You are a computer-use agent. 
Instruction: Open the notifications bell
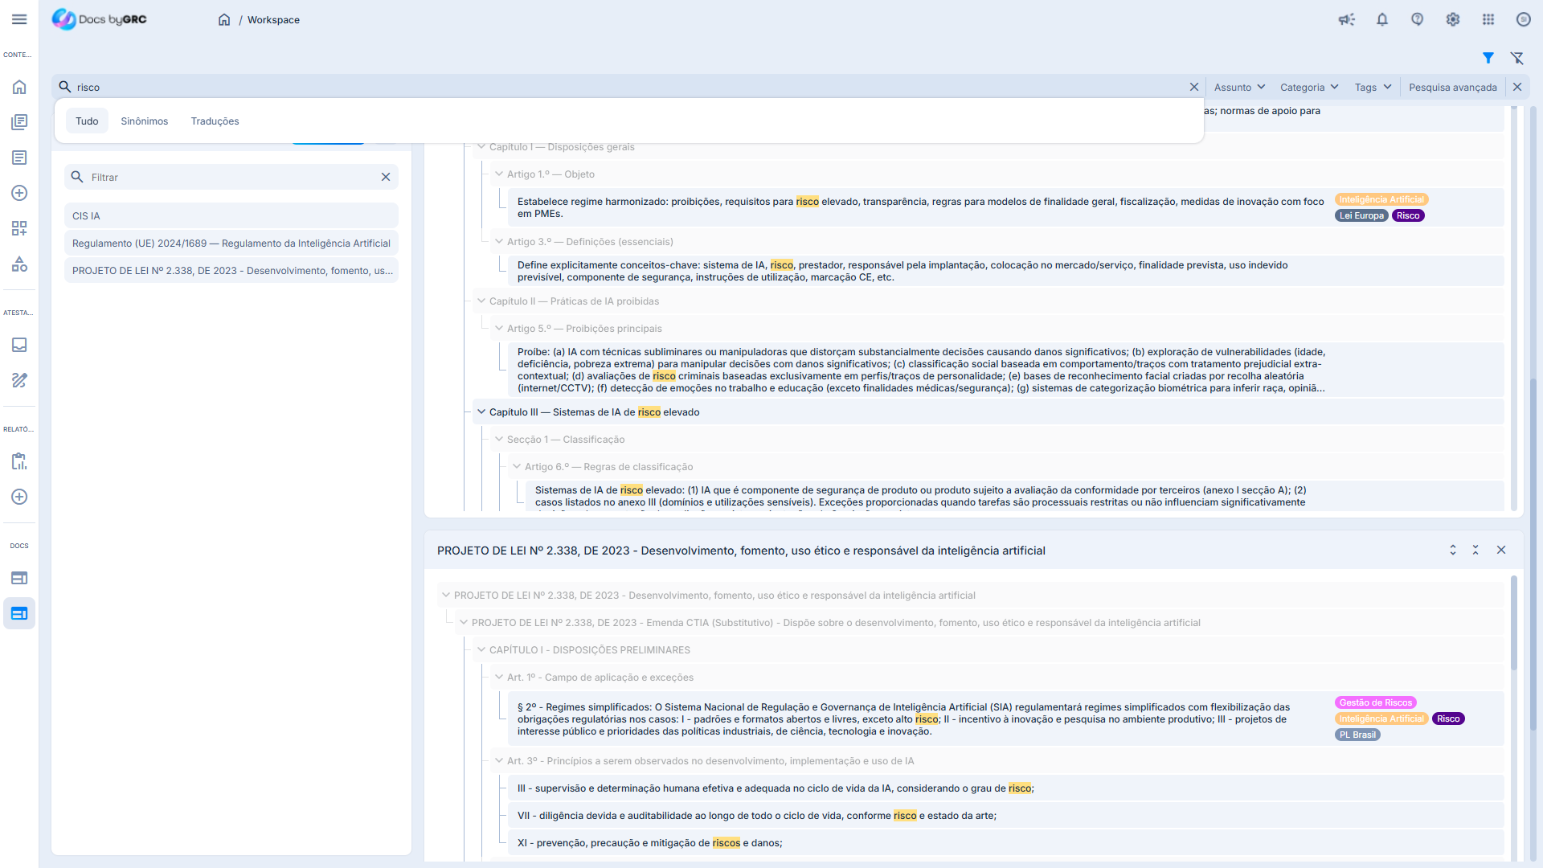(x=1382, y=19)
